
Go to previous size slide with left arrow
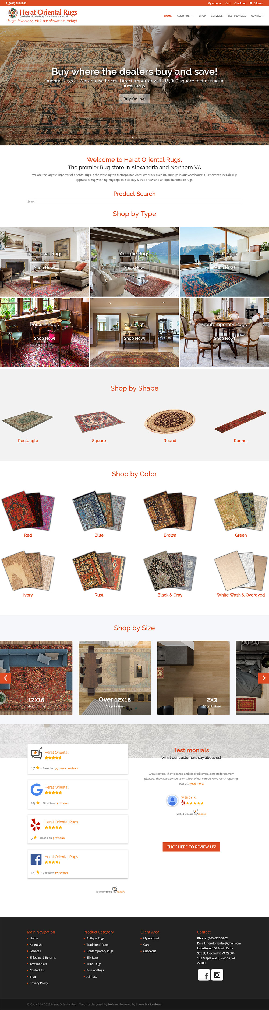(x=5, y=678)
